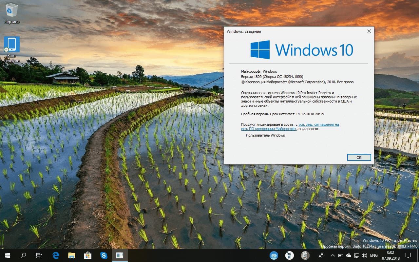
Task: Open the People hub on the taskbar
Action: click(321, 255)
